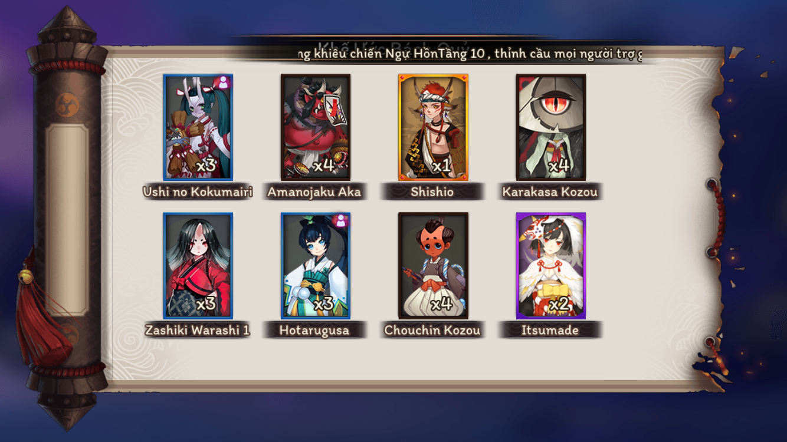This screenshot has height=442, width=787.
Task: Click the x1 count on Shishio card
Action: click(441, 166)
